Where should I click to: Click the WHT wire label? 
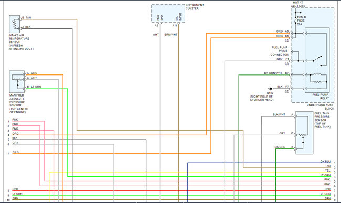click(x=156, y=34)
